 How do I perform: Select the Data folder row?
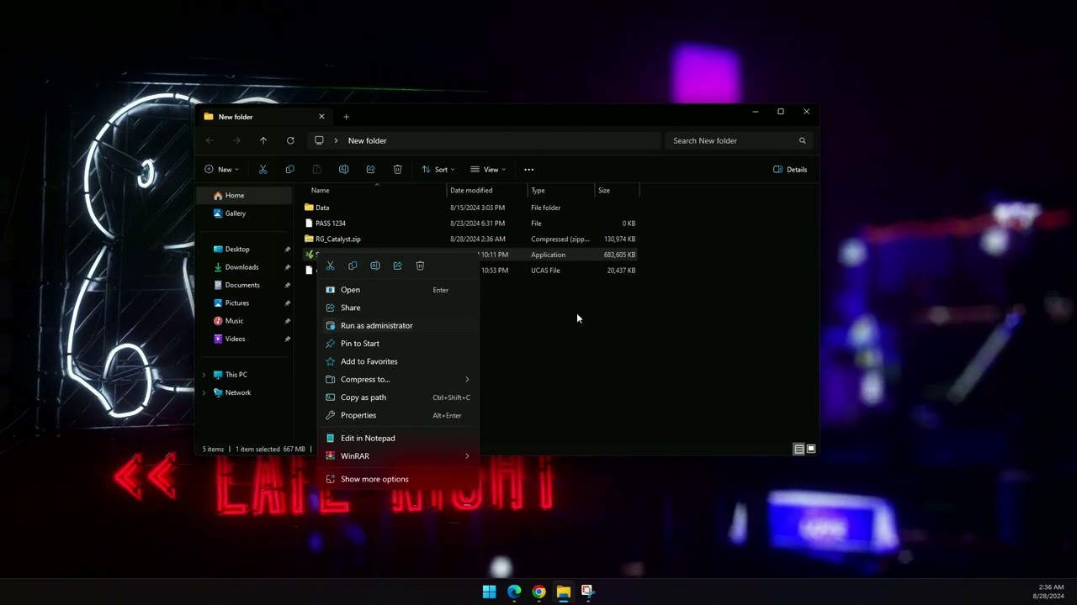(x=470, y=208)
